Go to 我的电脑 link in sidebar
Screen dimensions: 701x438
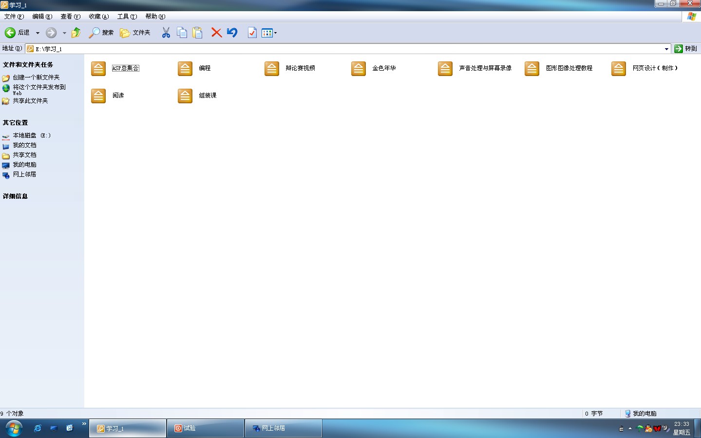point(24,165)
